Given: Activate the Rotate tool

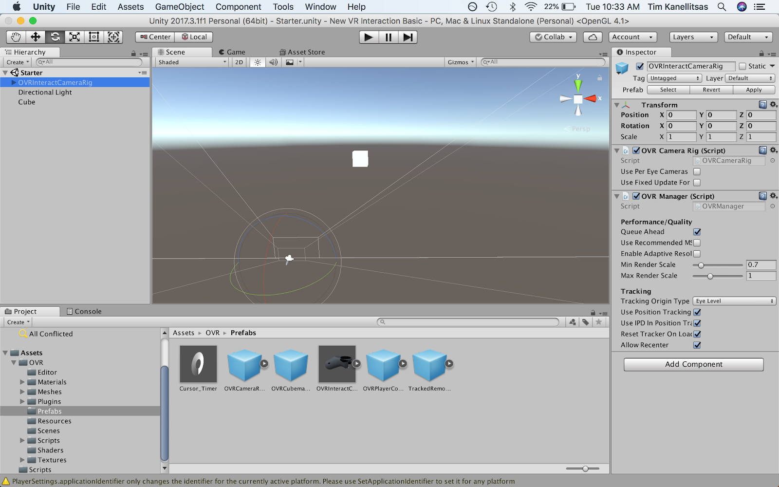Looking at the screenshot, I should coord(55,37).
